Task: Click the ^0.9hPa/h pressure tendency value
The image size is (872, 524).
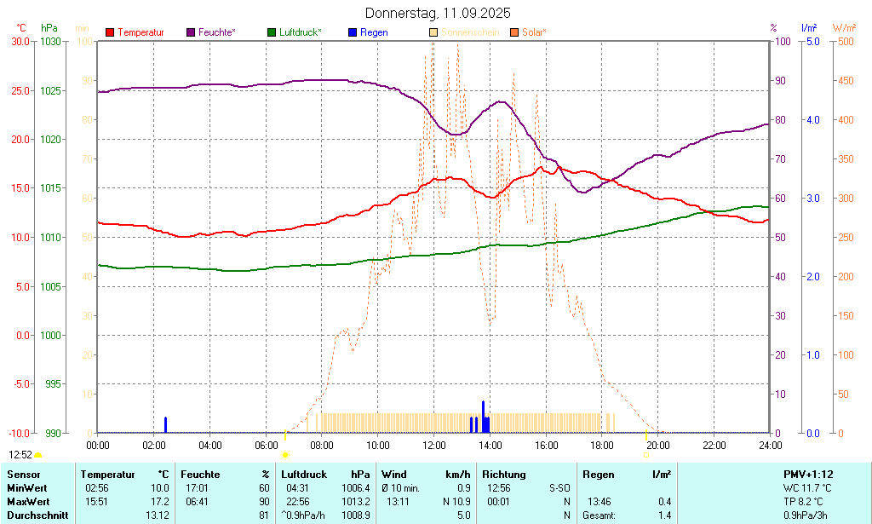Action: coord(303,515)
